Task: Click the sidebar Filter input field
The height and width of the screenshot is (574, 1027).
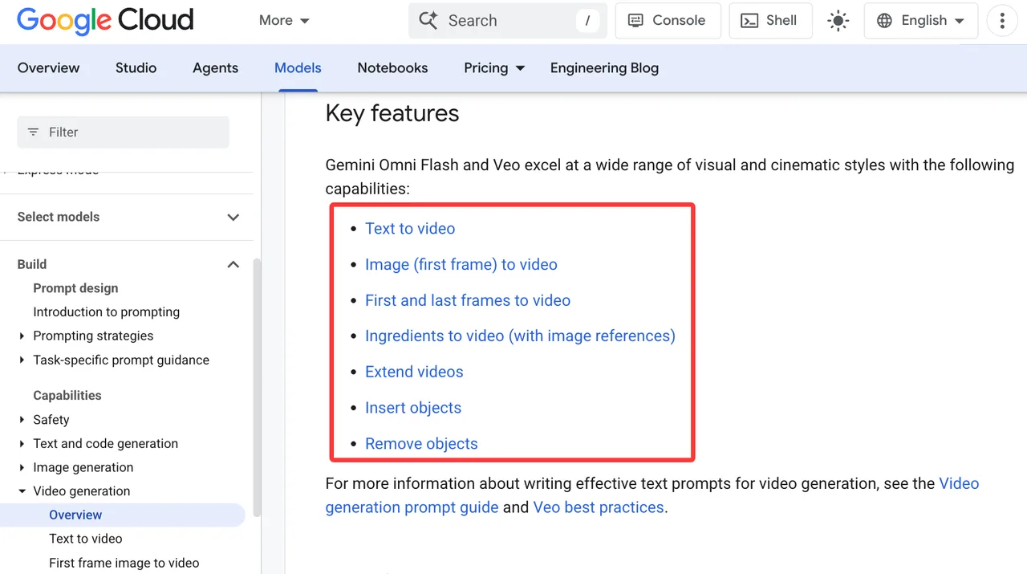Action: pos(123,132)
